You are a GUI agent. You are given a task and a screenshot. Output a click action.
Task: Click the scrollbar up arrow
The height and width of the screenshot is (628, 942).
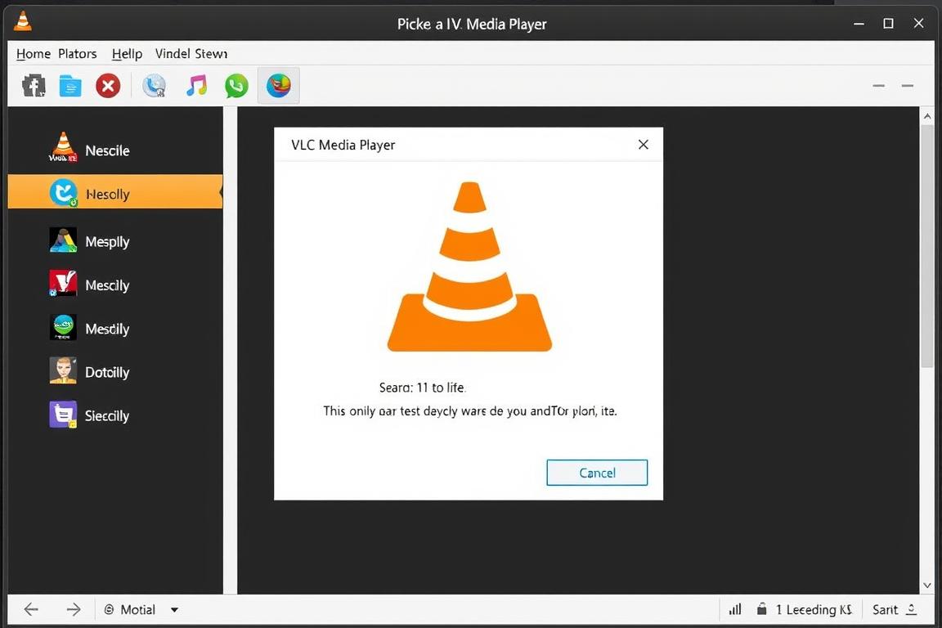click(x=927, y=116)
